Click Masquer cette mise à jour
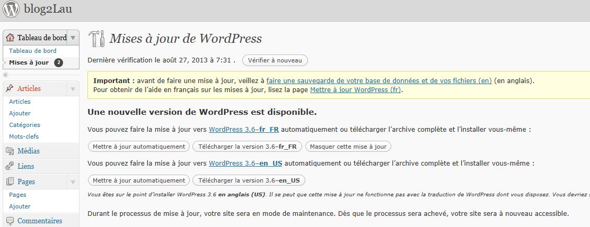Screen dimensions: 590x227 (348, 147)
